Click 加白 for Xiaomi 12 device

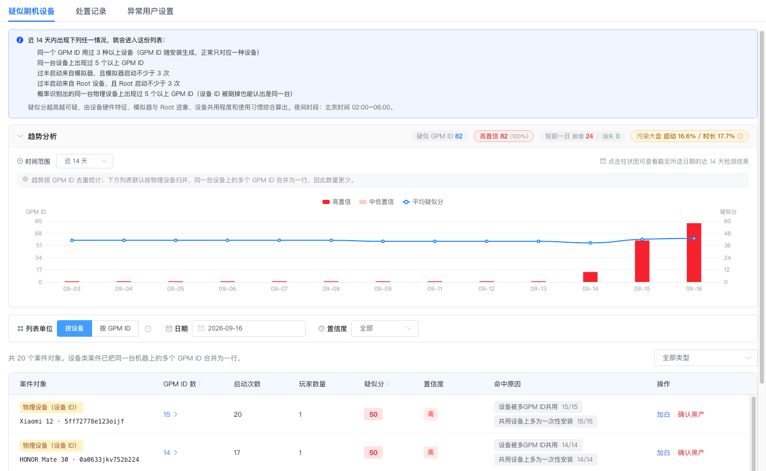[663, 414]
